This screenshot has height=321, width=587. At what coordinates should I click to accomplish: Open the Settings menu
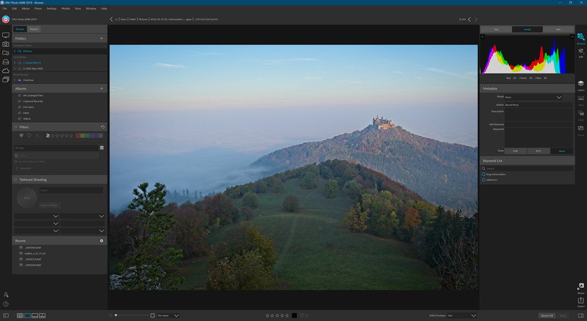click(52, 9)
